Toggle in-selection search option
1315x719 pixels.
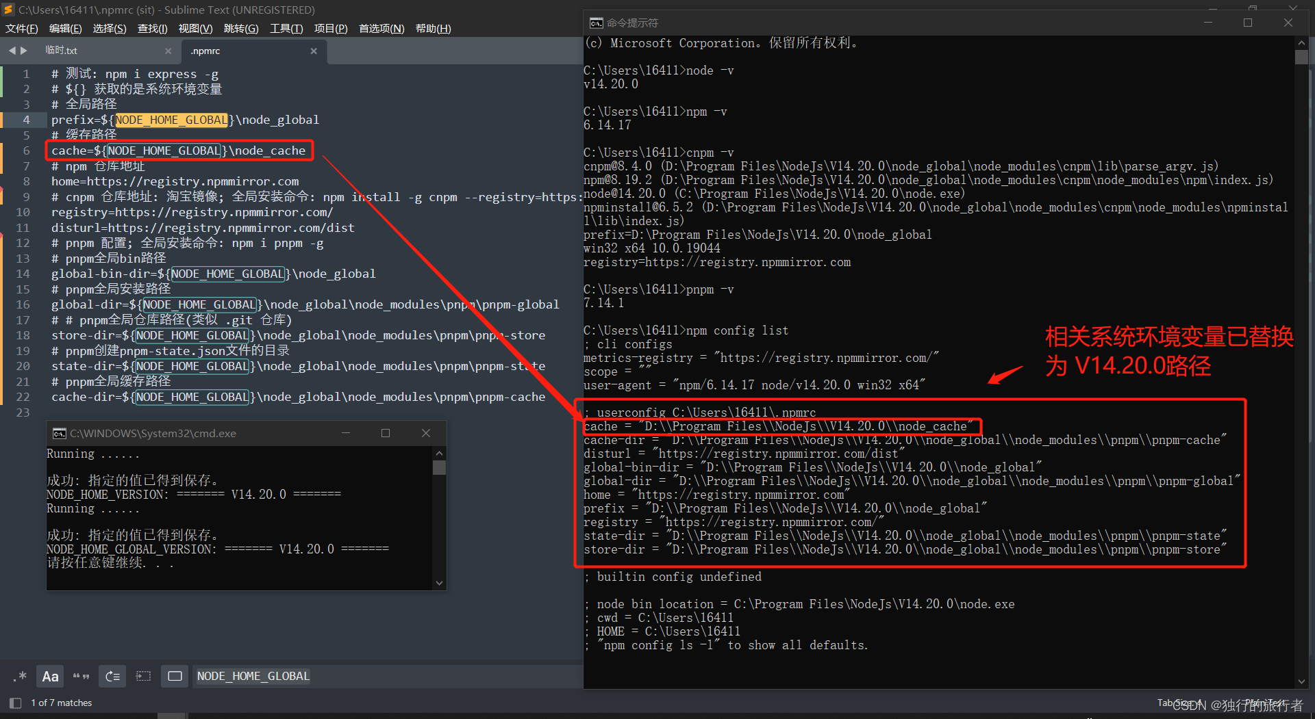(x=143, y=676)
